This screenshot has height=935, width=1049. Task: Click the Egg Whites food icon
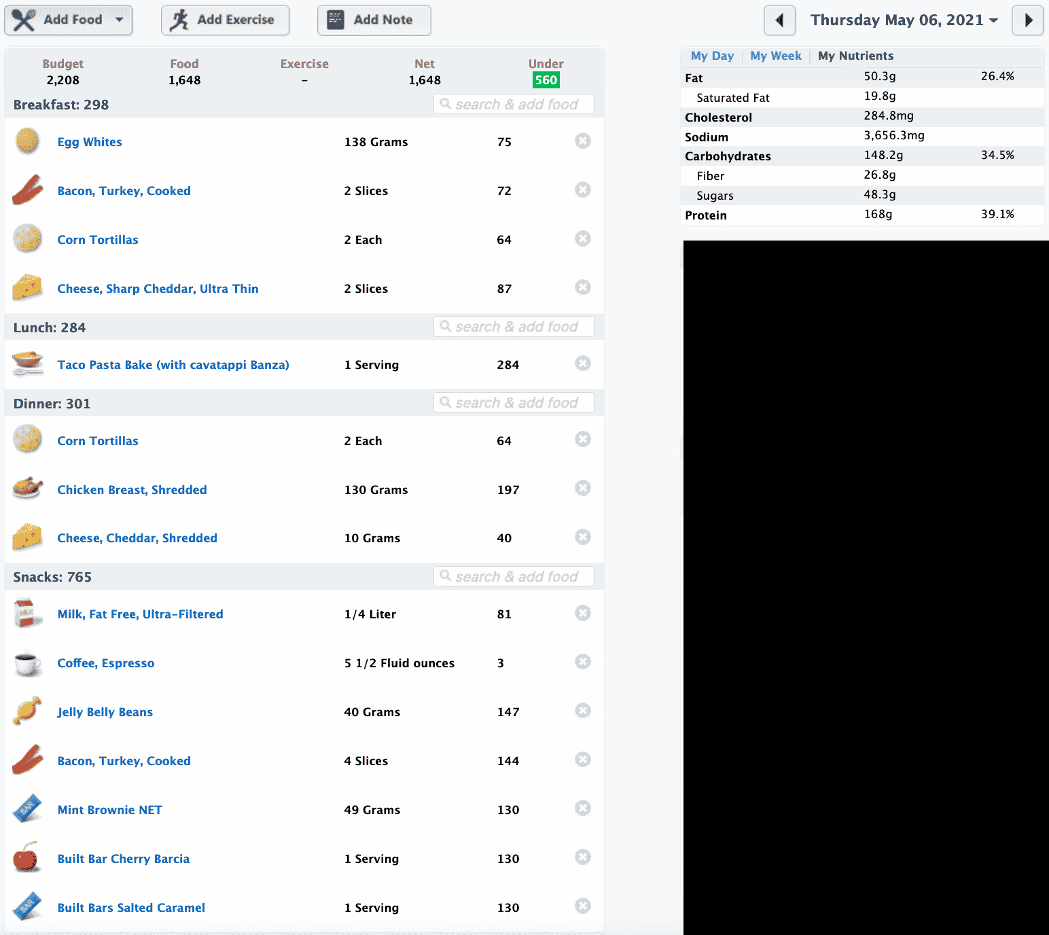click(27, 141)
